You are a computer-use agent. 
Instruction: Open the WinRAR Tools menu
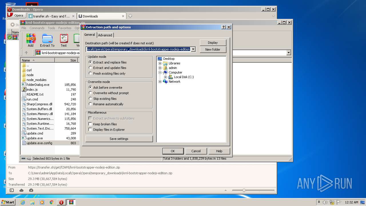pyautogui.click(x=51, y=28)
